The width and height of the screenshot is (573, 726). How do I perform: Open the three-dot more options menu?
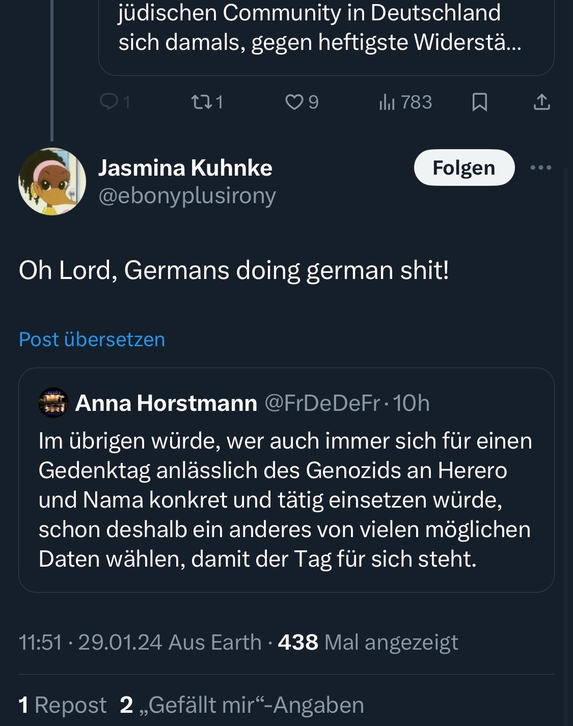[x=540, y=167]
